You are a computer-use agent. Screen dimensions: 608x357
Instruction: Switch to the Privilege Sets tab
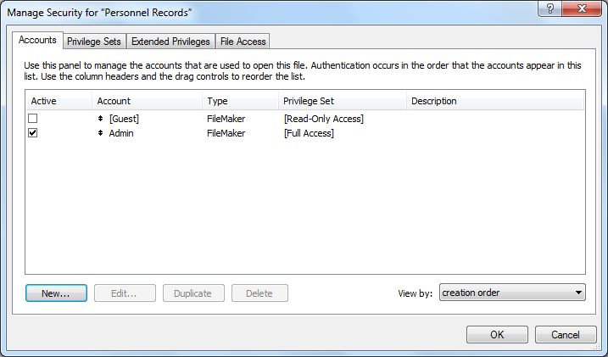[x=94, y=41]
